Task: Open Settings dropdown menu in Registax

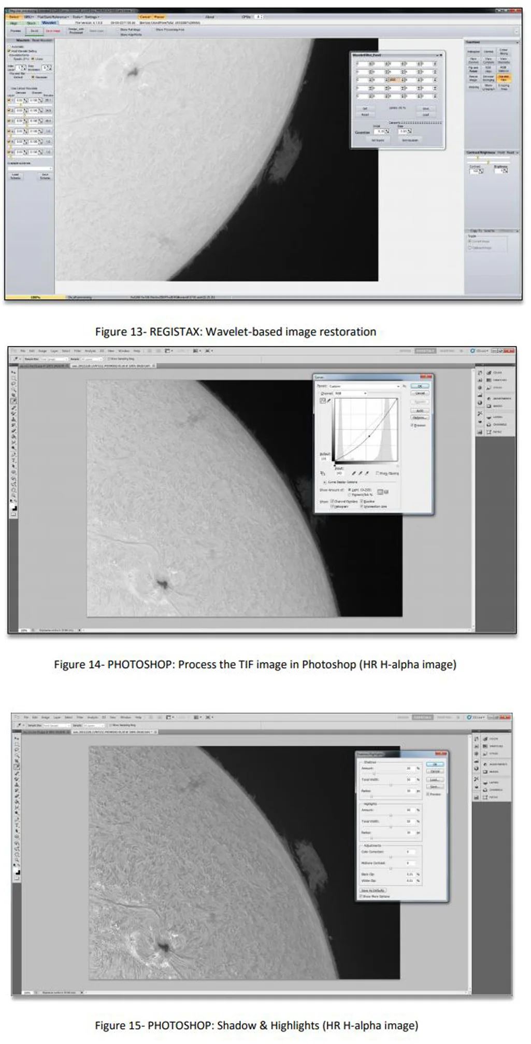Action: (92, 17)
